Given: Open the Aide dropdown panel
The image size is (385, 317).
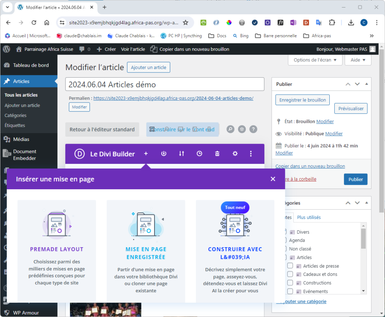Looking at the screenshot, I should [358, 60].
